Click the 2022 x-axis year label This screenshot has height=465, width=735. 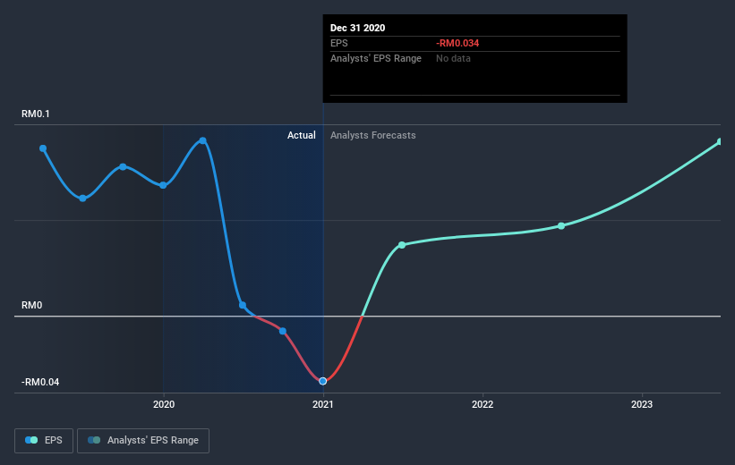(483, 405)
